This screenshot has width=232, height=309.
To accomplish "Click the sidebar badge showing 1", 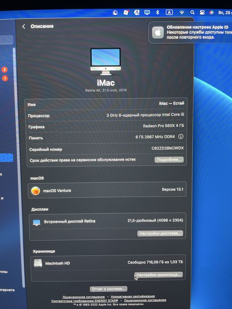I will [5, 79].
